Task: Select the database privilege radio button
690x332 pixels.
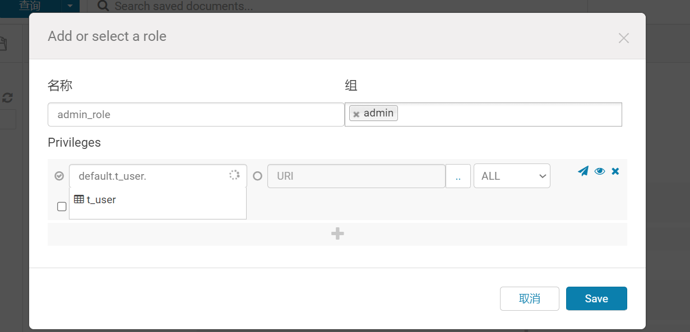Action: pyautogui.click(x=59, y=176)
